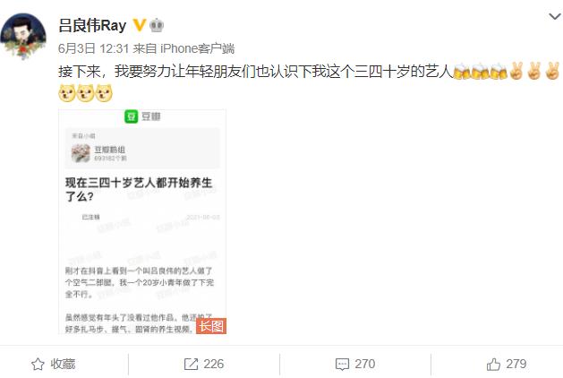Open the attached Douban screenshot image
Screen dimensions: 563x378
[142, 222]
